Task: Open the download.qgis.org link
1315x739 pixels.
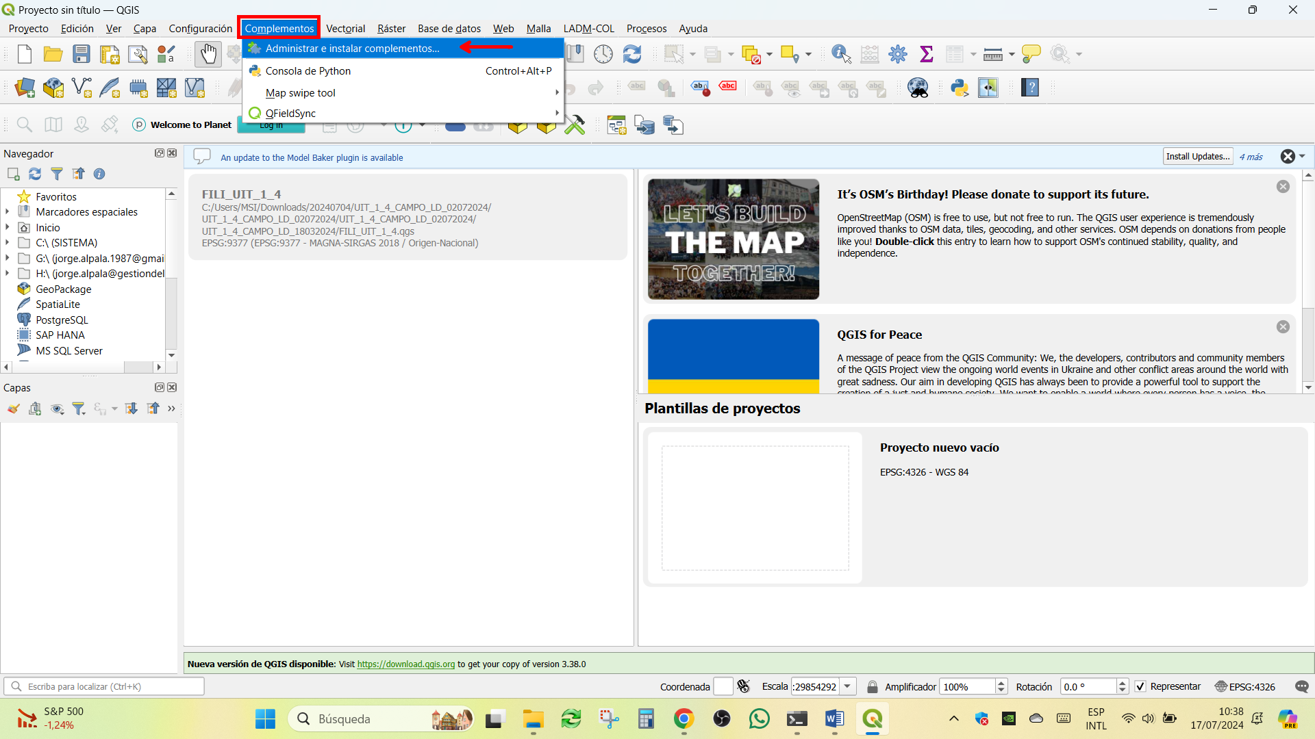Action: 406,664
